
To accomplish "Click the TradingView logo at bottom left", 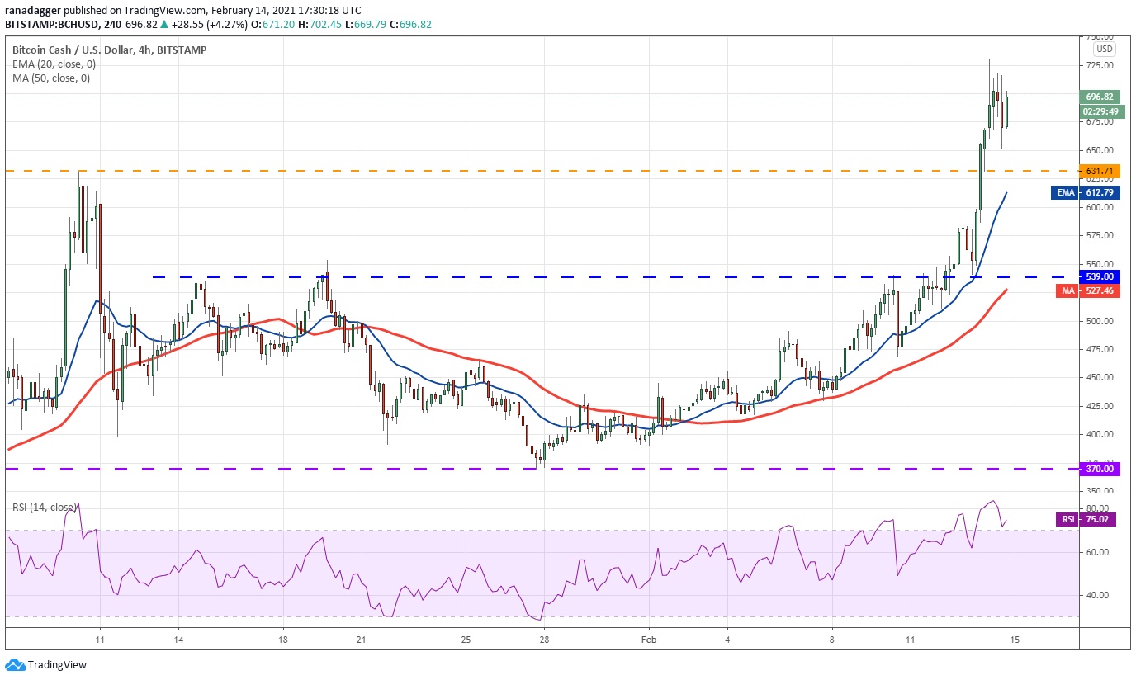I will tap(45, 664).
